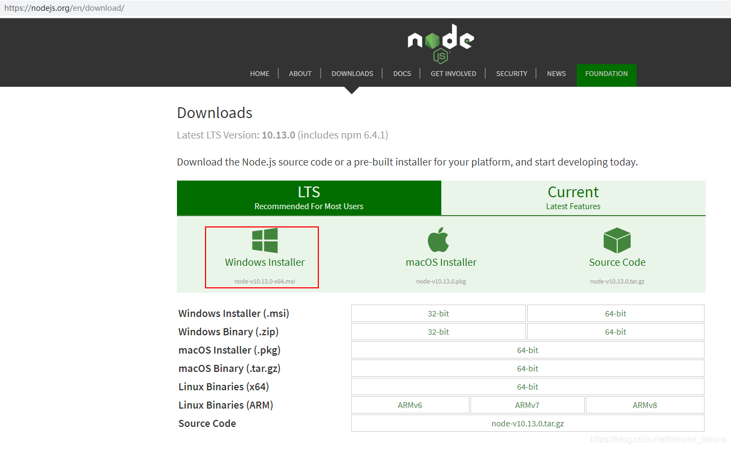Click the Node.js logo in header

pos(441,43)
